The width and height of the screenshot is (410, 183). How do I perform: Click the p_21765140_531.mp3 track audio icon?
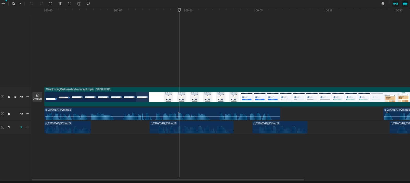(3, 127)
